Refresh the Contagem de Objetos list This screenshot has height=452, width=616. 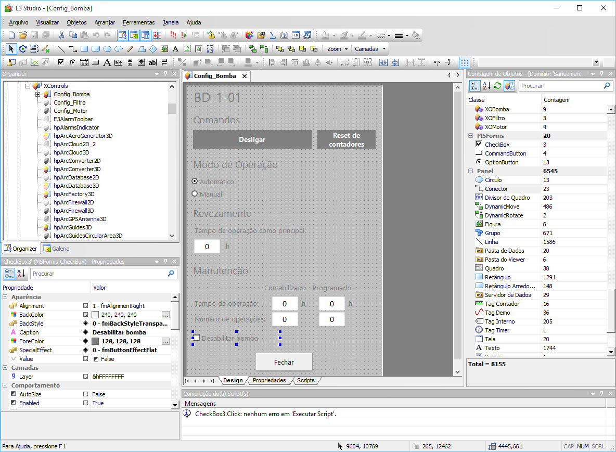pos(497,86)
